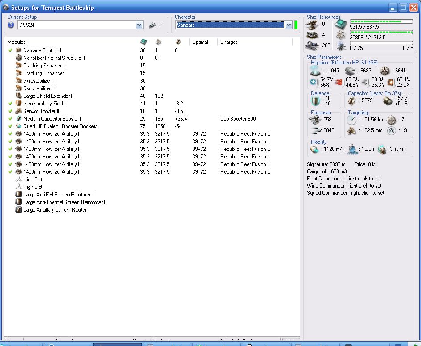The width and height of the screenshot is (421, 346).
Task: Click the Price: 0 isk value
Action: (x=366, y=164)
